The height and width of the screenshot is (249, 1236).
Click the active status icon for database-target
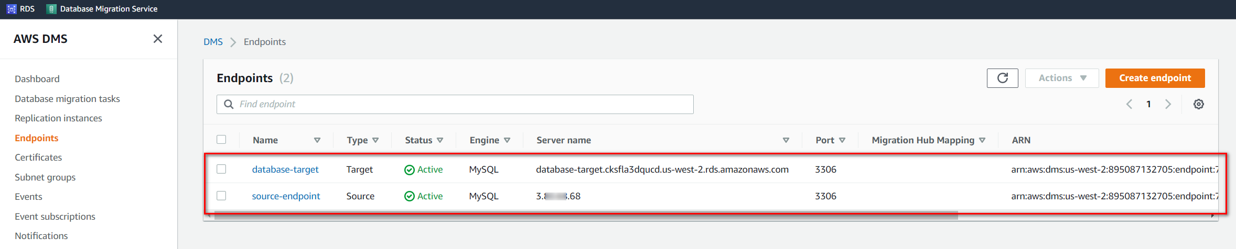[x=410, y=170]
